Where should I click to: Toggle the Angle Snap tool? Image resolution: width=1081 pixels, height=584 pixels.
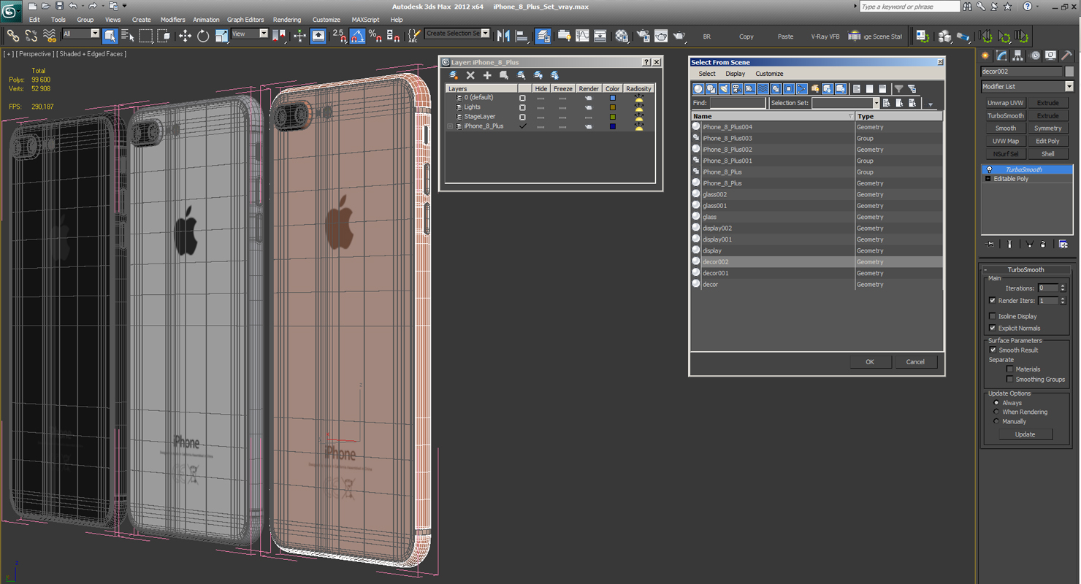coord(357,35)
